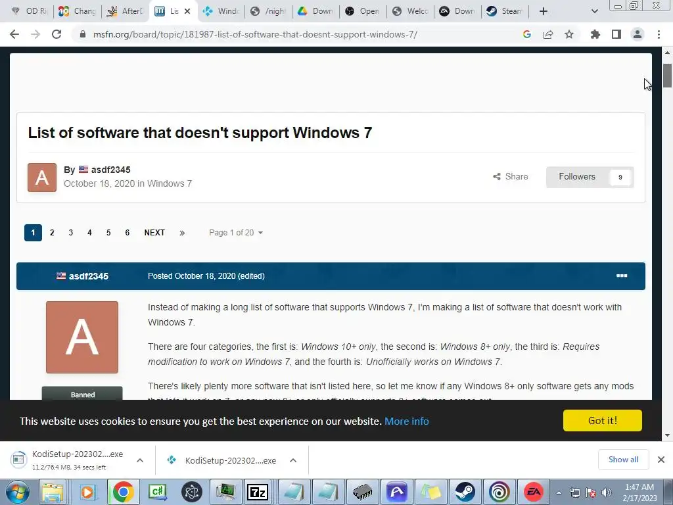This screenshot has height=505, width=673.
Task: Click the padlock site info icon
Action: point(83,34)
